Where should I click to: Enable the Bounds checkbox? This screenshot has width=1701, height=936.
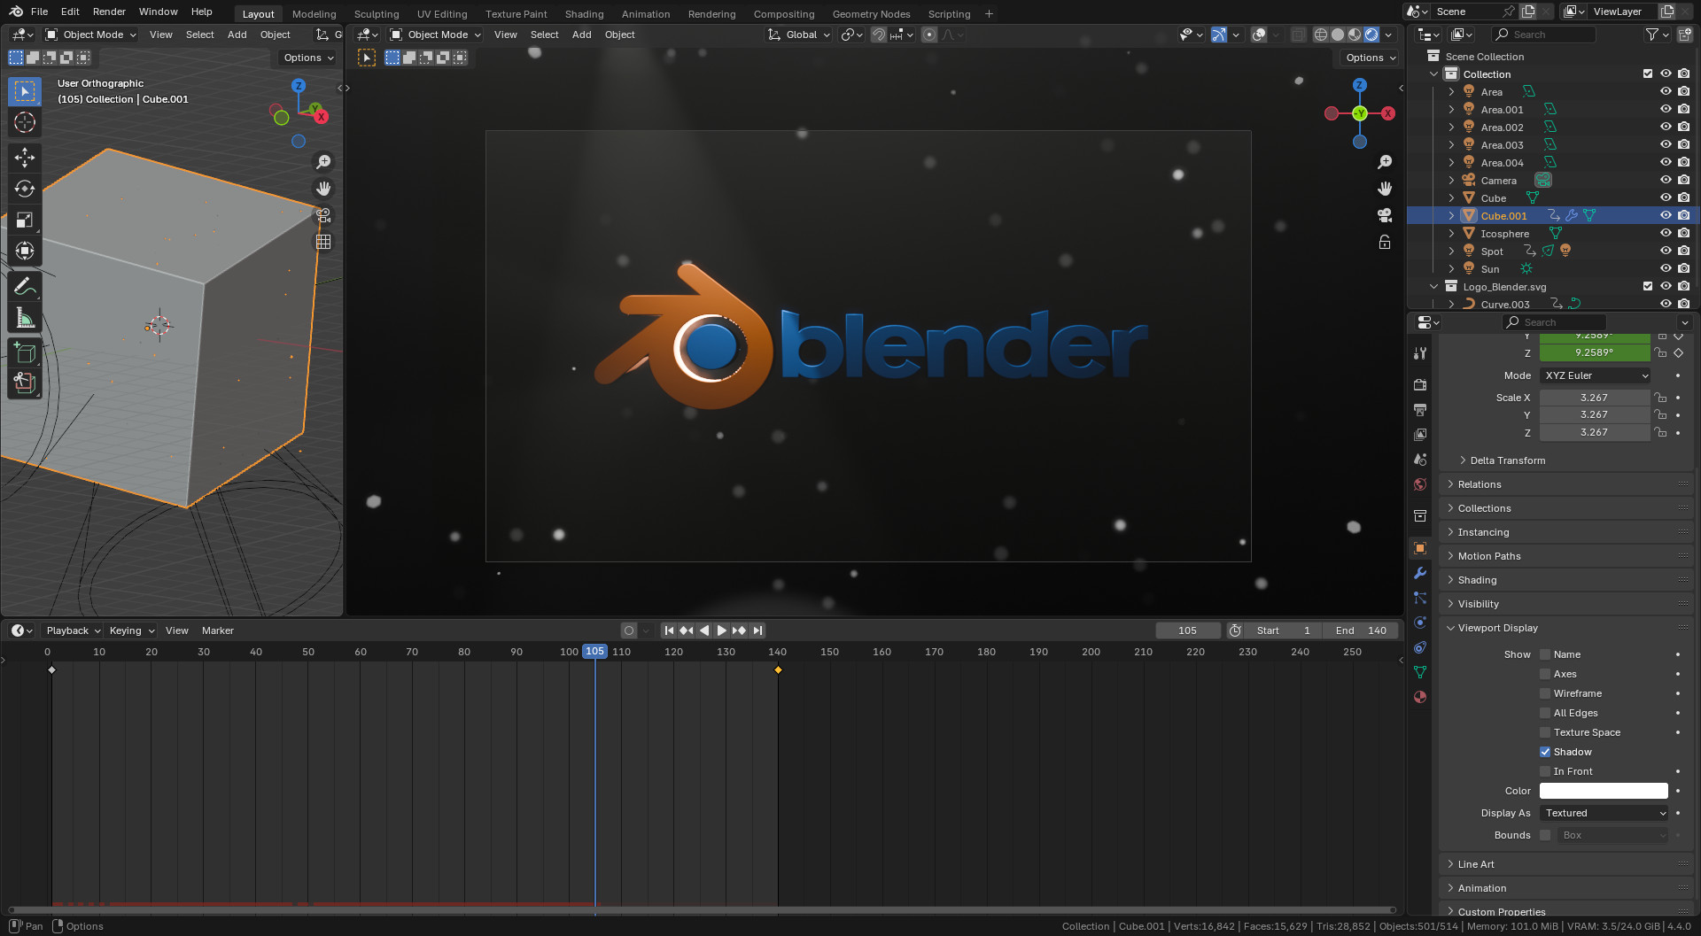click(1545, 835)
